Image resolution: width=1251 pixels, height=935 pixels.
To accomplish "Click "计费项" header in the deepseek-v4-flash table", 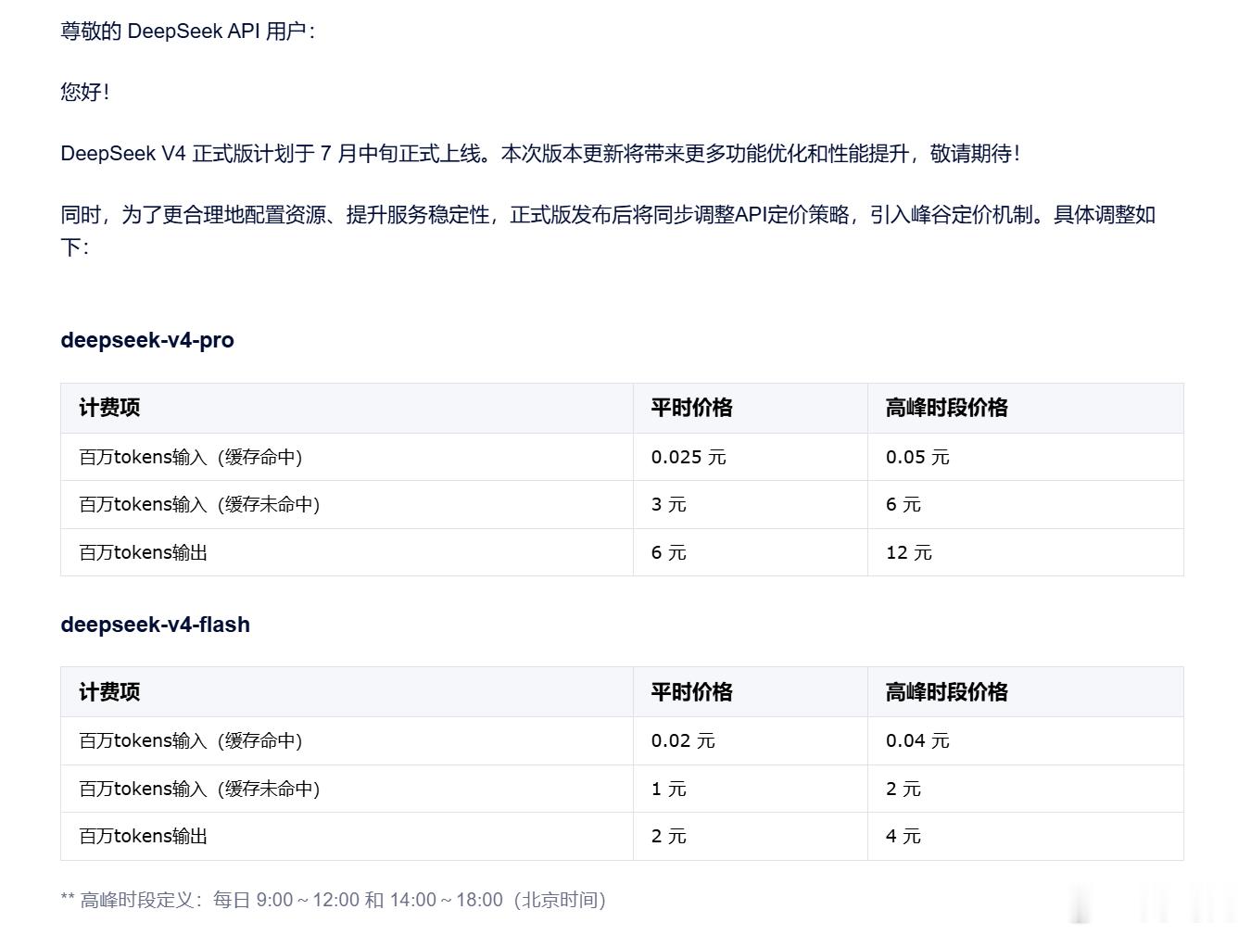I will [x=109, y=692].
